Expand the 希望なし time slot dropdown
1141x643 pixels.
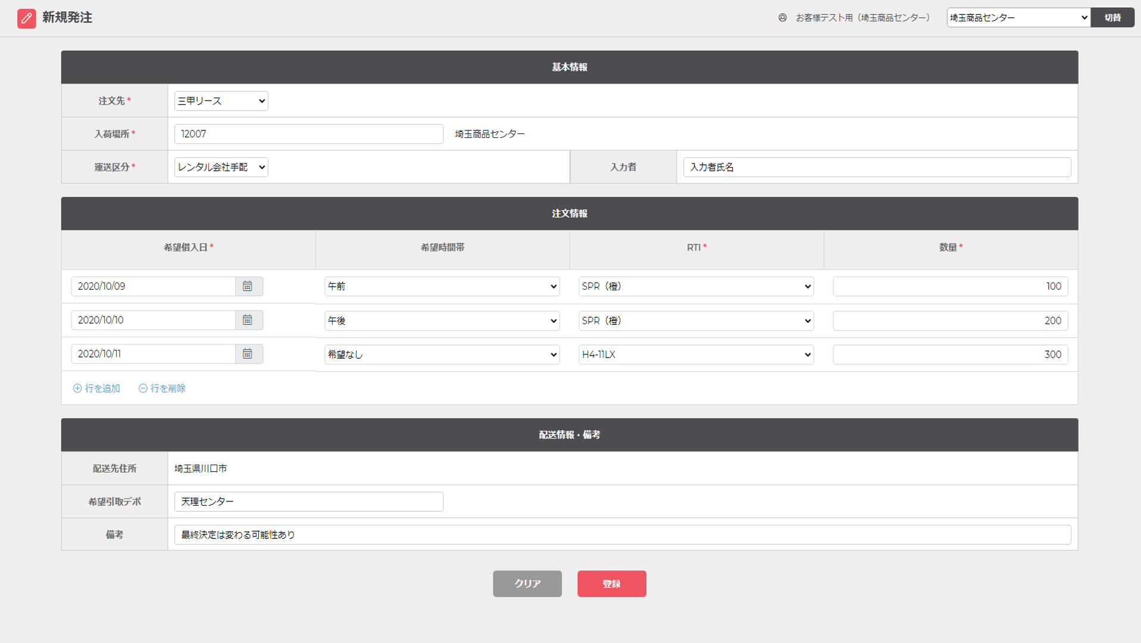pyautogui.click(x=442, y=355)
